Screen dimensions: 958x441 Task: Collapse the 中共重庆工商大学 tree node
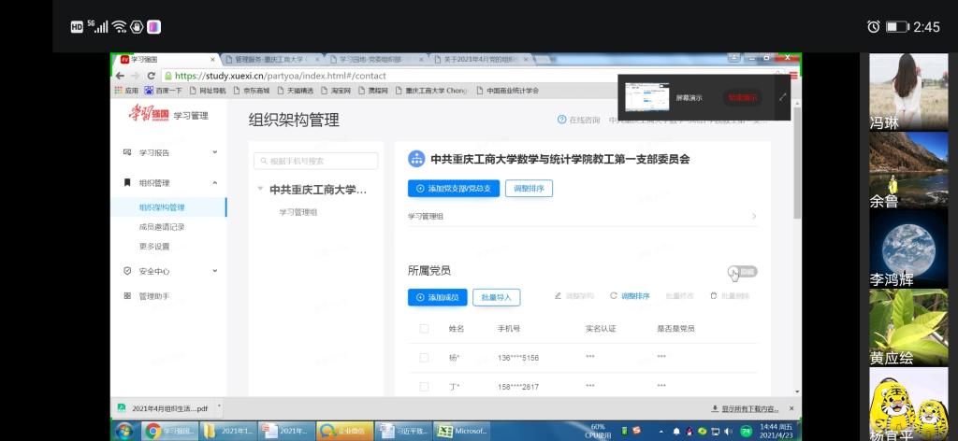click(x=260, y=190)
